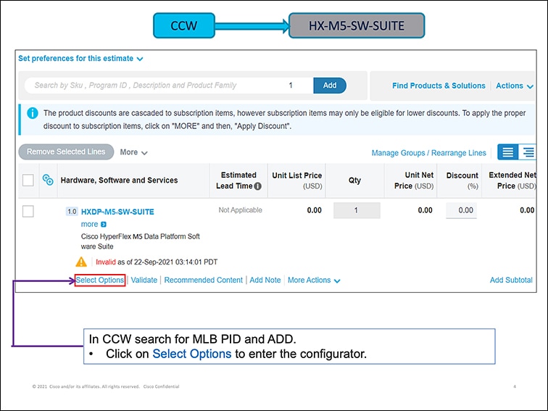548x411 pixels.
Task: Click the yellow warning triangle icon
Action: [81, 262]
